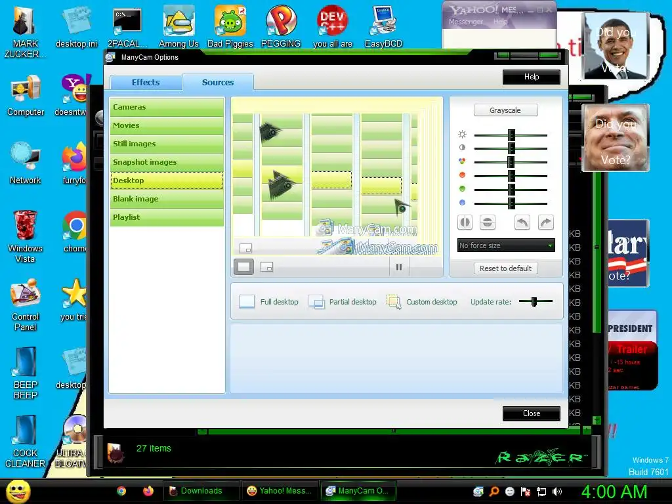Click Messenger menu in Yahoo! Messenger window
Image resolution: width=672 pixels, height=504 pixels.
point(465,22)
